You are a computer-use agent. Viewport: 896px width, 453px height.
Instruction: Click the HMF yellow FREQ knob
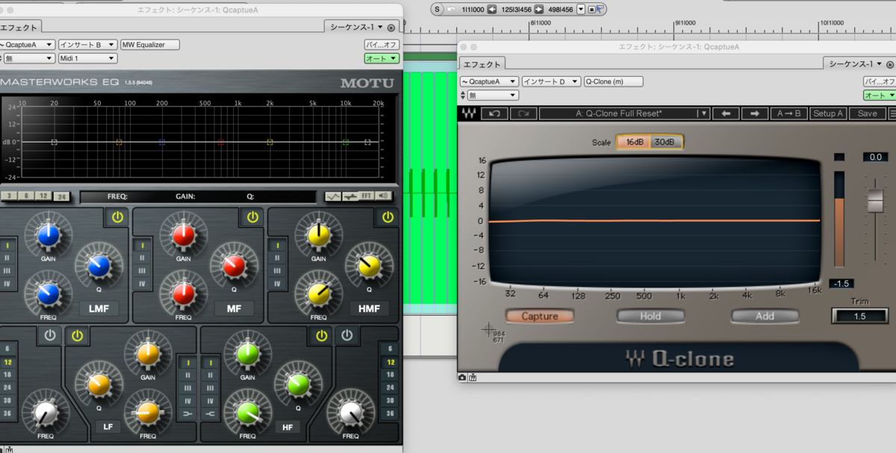[x=319, y=293]
